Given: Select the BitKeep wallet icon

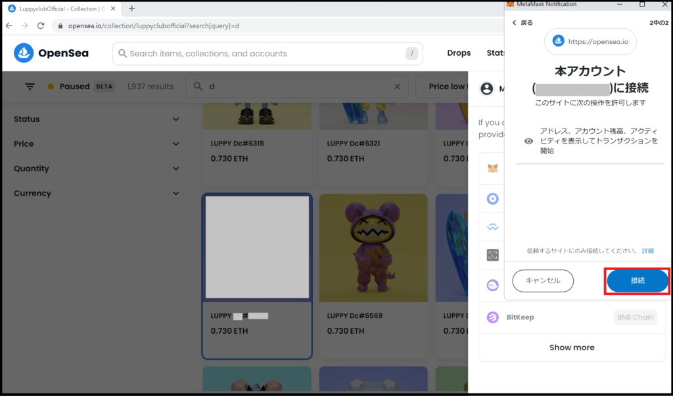Looking at the screenshot, I should [493, 317].
